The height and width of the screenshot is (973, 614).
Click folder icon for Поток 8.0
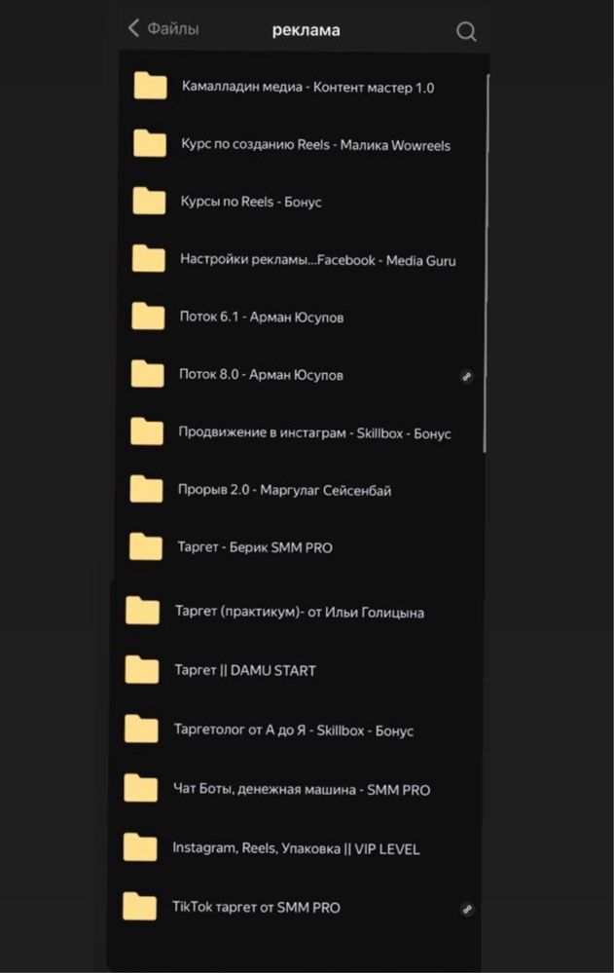148,374
